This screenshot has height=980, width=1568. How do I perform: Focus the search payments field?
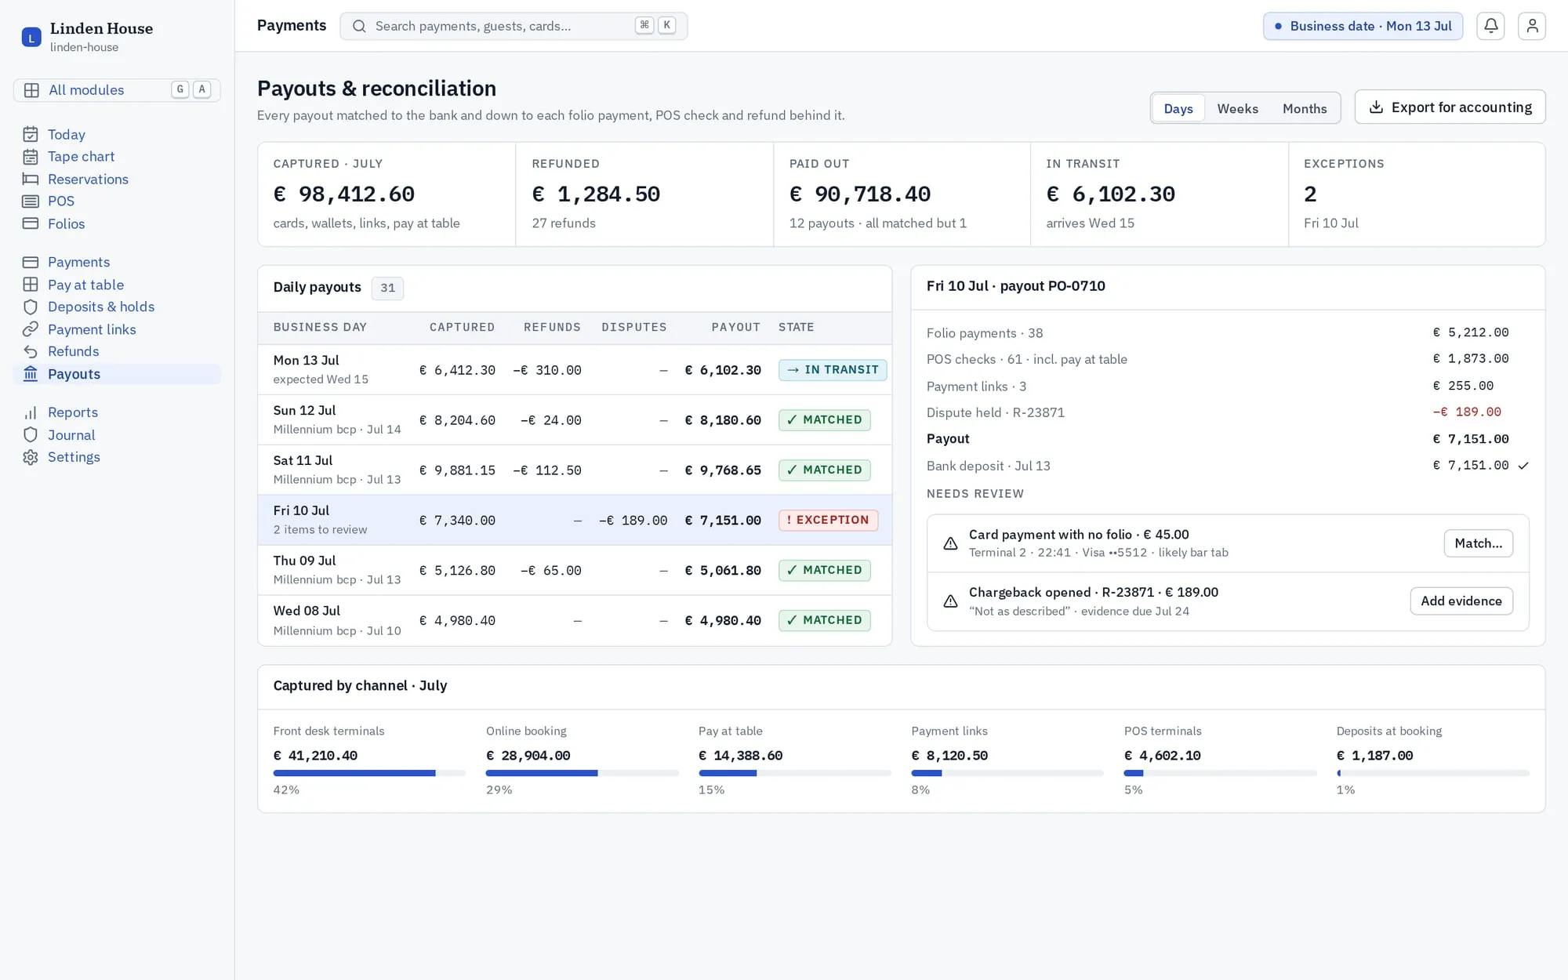[514, 26]
